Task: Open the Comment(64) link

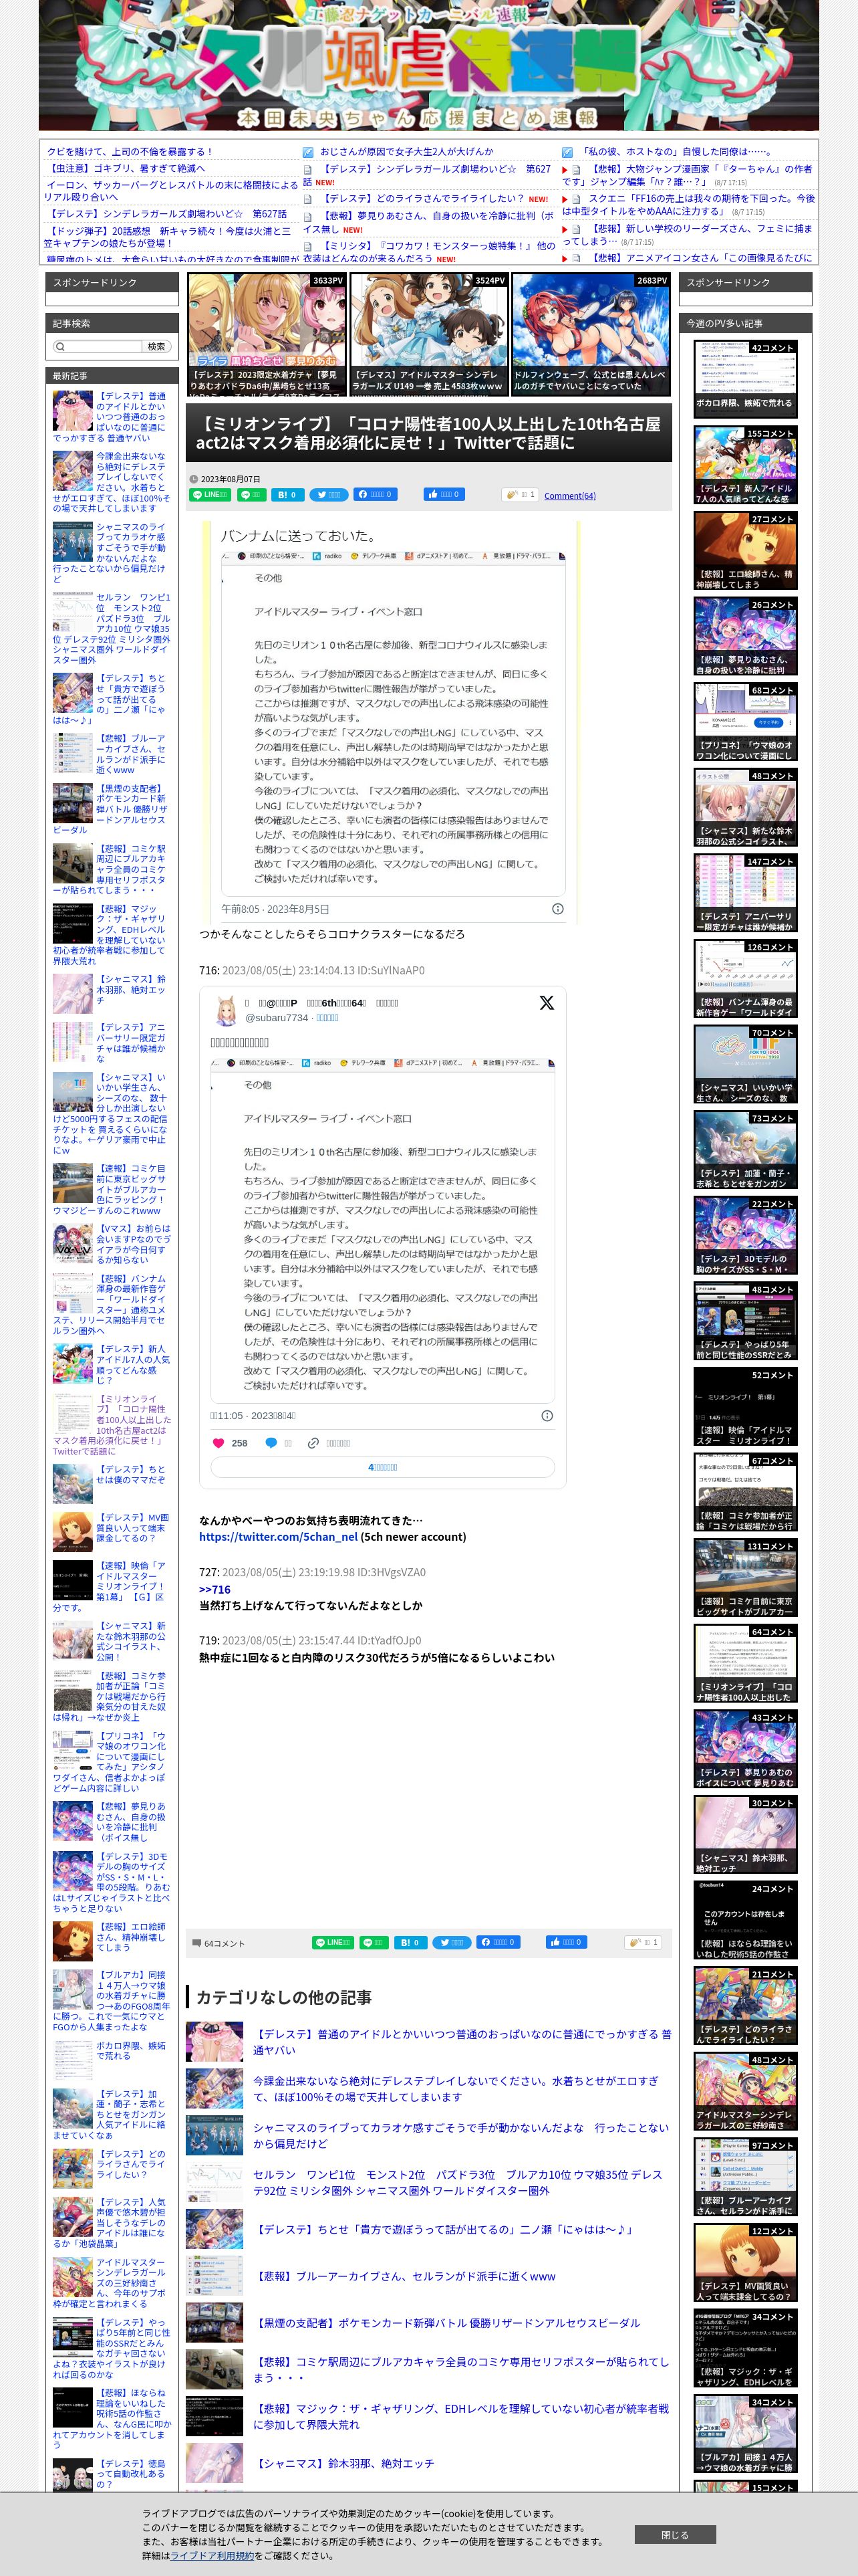Action: 569,495
